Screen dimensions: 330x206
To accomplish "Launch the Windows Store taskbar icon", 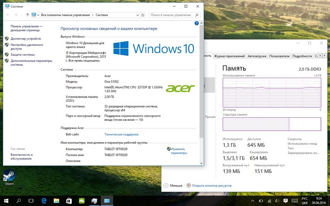I will (x=69, y=201).
